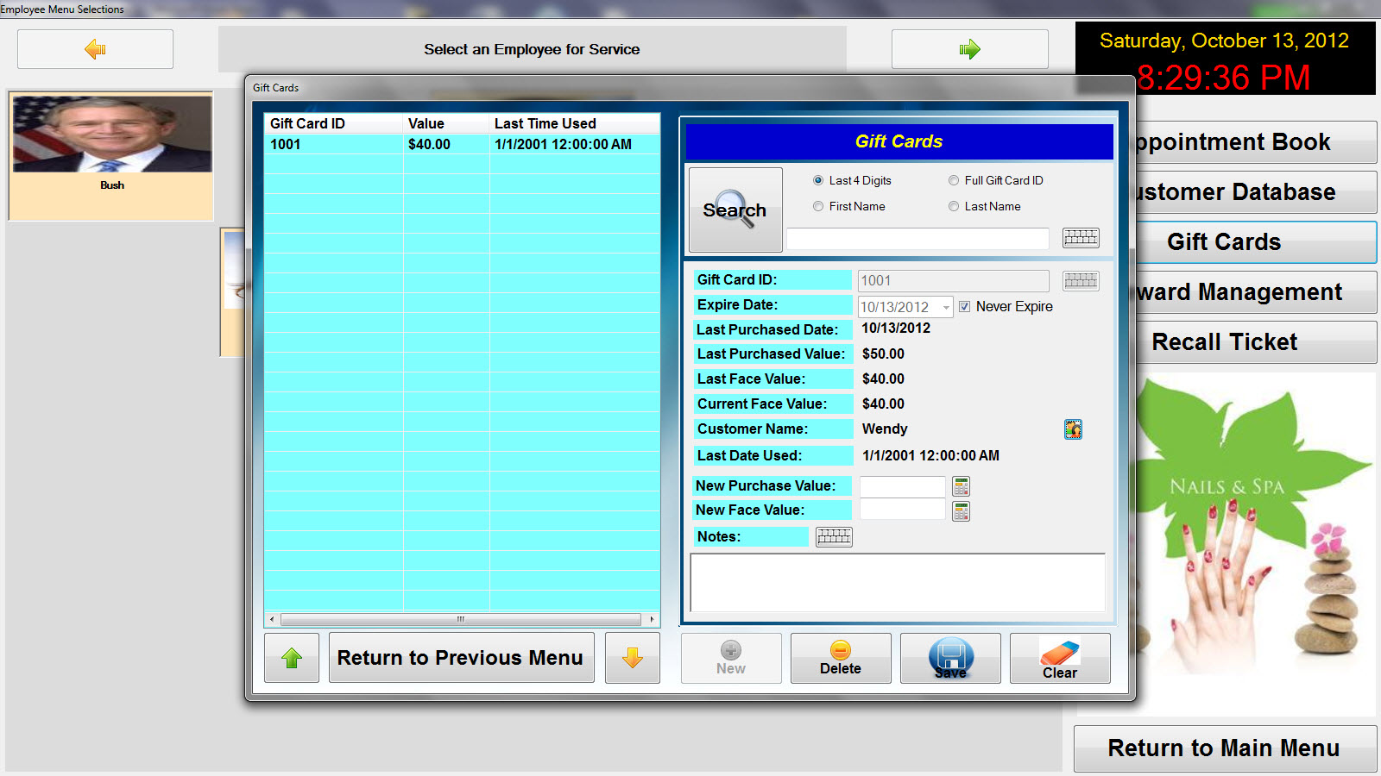Click Return to Previous Menu button

[x=461, y=658]
